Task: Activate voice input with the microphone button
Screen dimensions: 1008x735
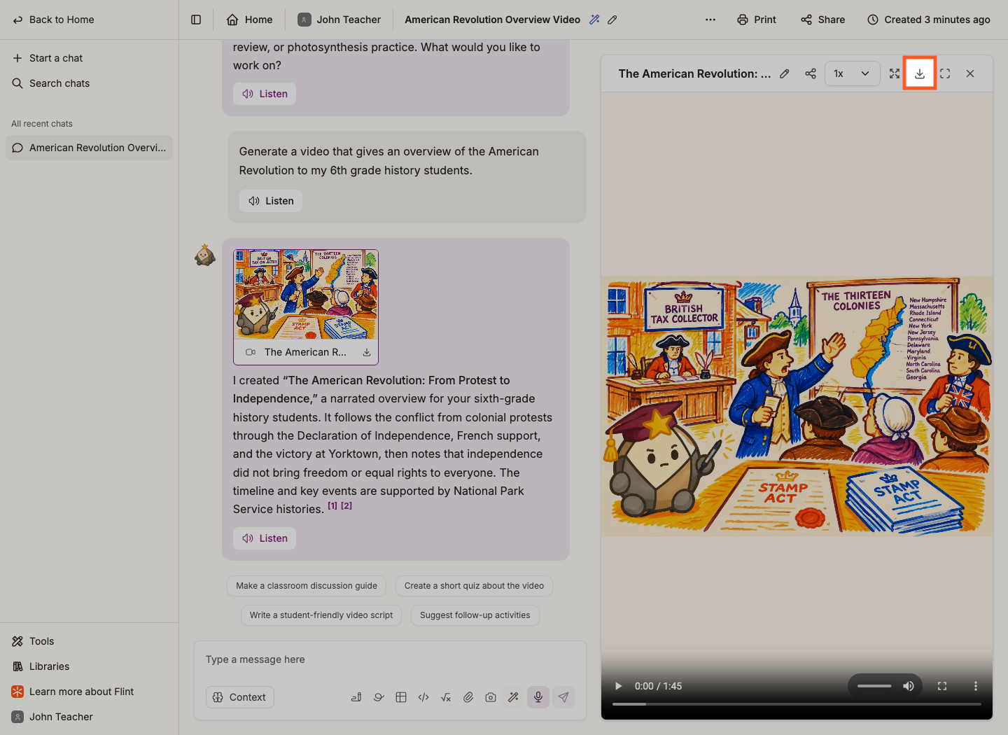Action: (x=538, y=697)
